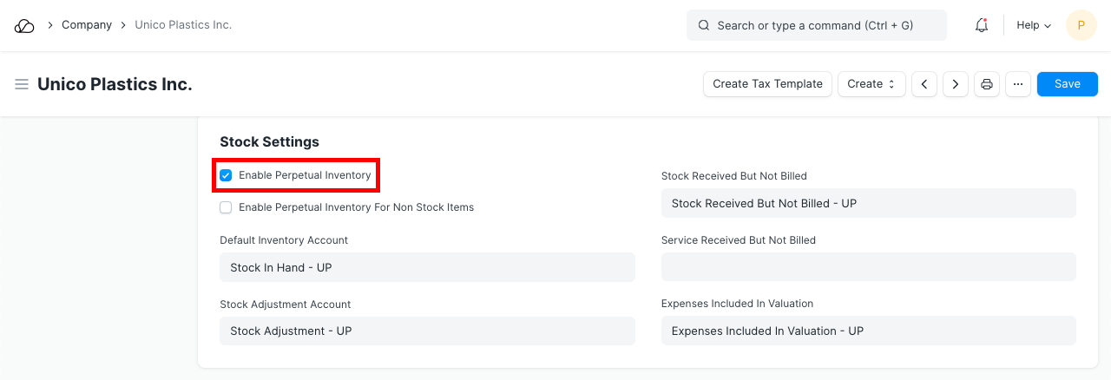1111x380 pixels.
Task: Open the notifications bell
Action: click(x=982, y=25)
